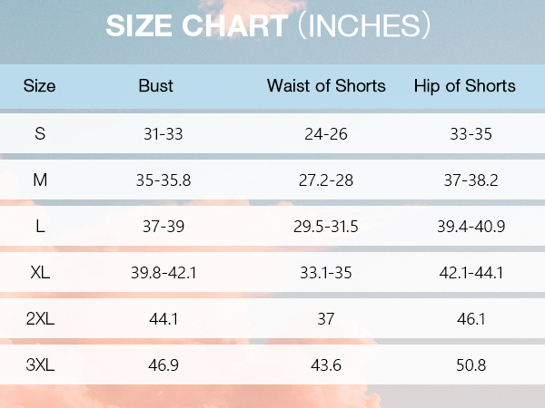Click the Hip of Shorts header

465,86
